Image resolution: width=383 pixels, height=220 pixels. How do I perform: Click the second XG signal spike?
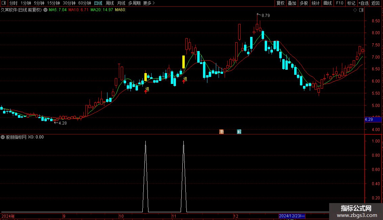[184, 176]
